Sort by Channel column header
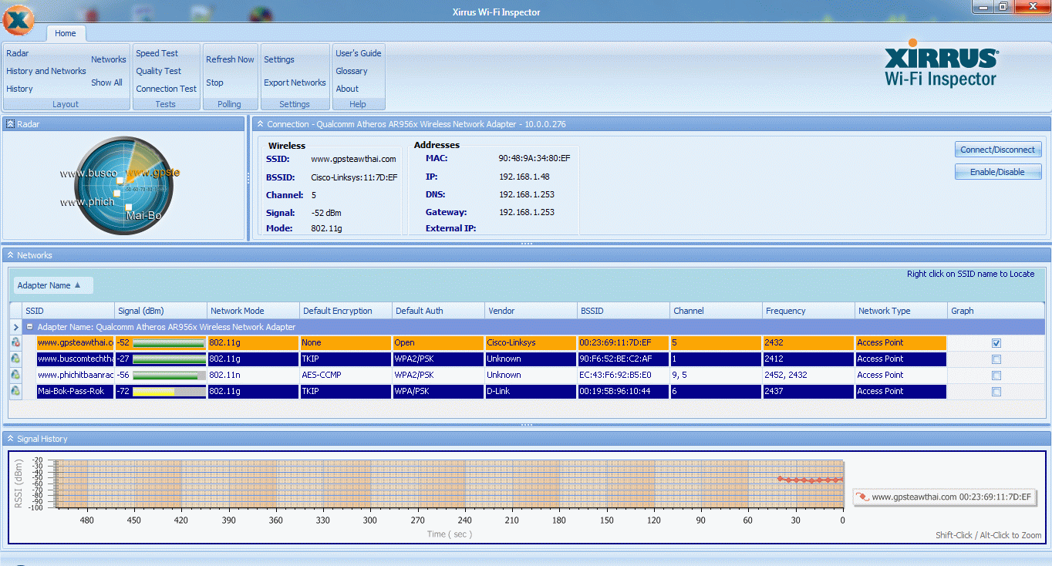 717,311
